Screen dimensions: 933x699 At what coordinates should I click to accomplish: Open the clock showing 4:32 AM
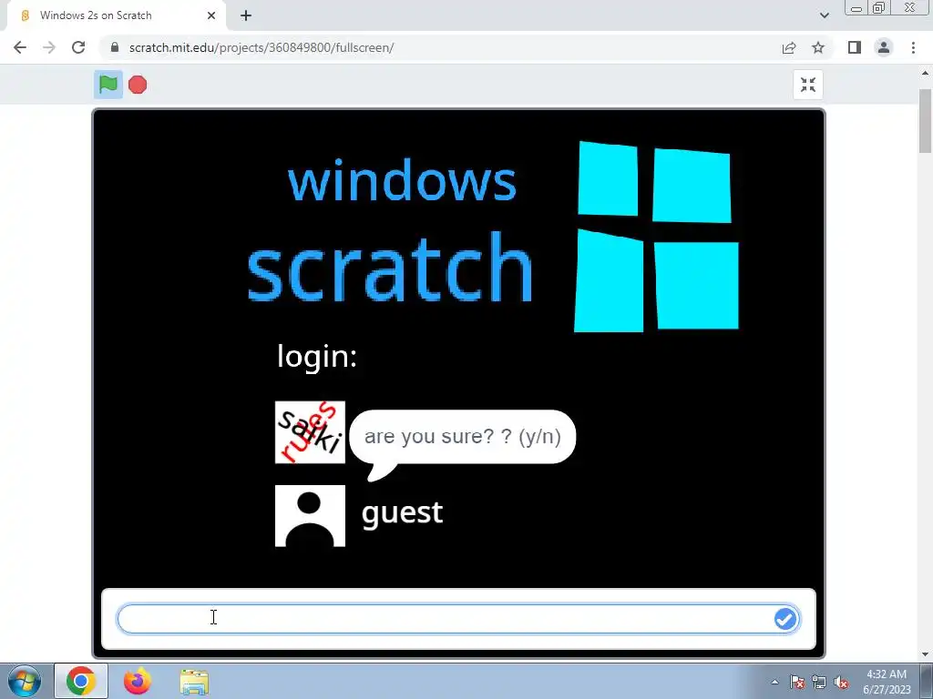pyautogui.click(x=887, y=682)
